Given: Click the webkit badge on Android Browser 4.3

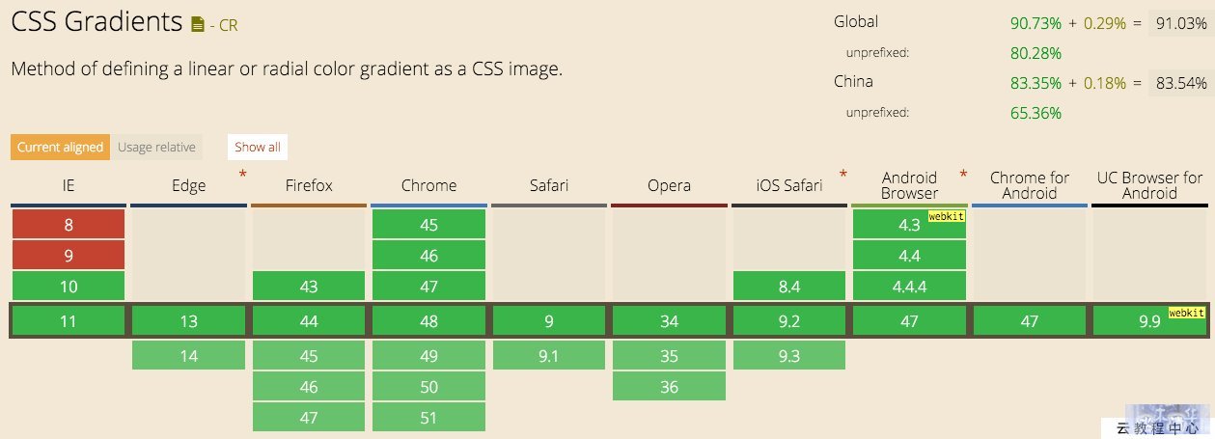Looking at the screenshot, I should pyautogui.click(x=946, y=217).
